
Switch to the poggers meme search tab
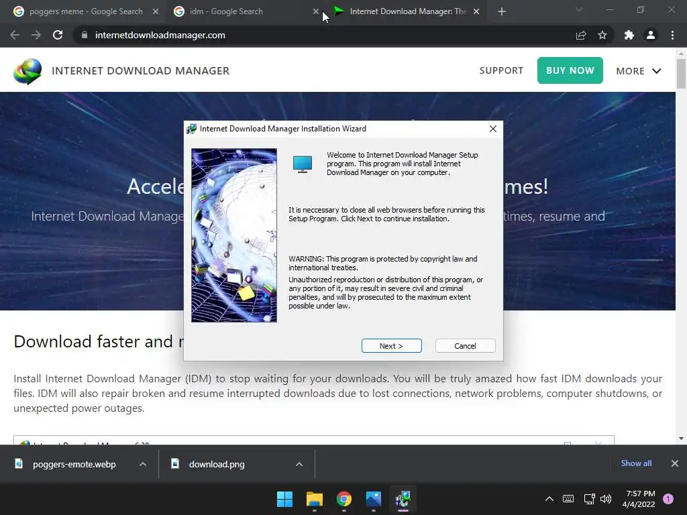click(x=86, y=11)
